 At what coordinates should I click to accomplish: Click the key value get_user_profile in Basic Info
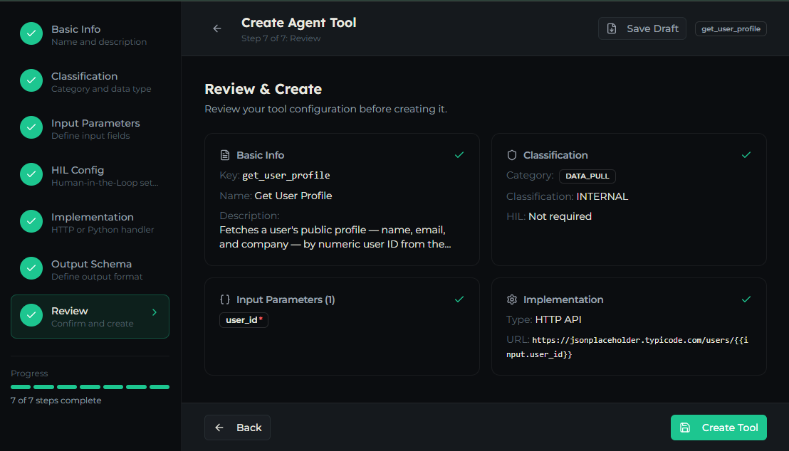coord(286,176)
